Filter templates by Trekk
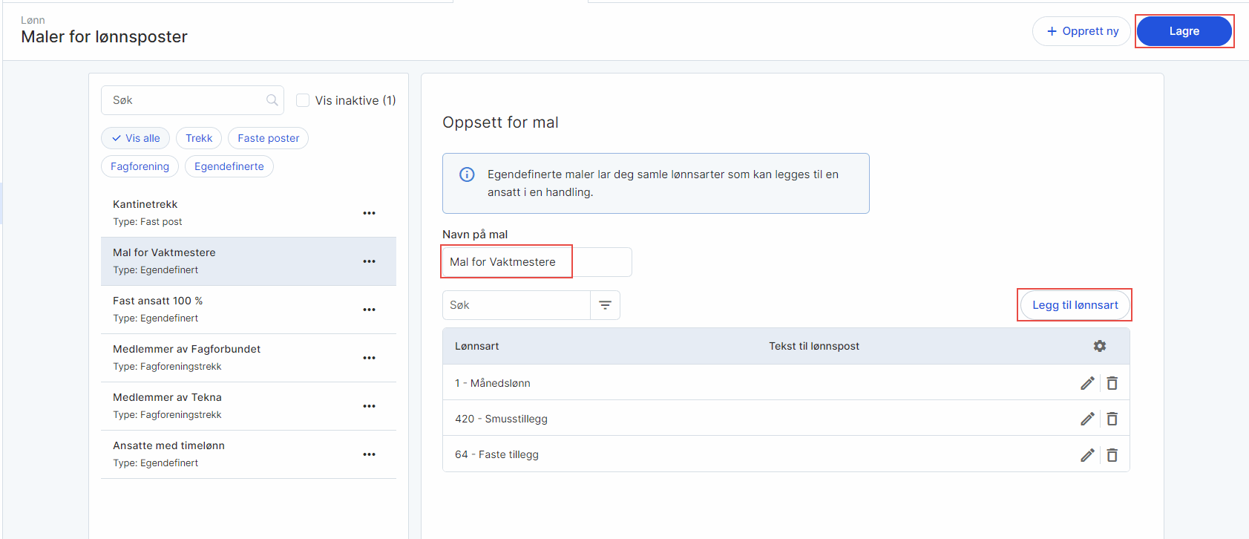Image resolution: width=1249 pixels, height=539 pixels. (x=199, y=138)
